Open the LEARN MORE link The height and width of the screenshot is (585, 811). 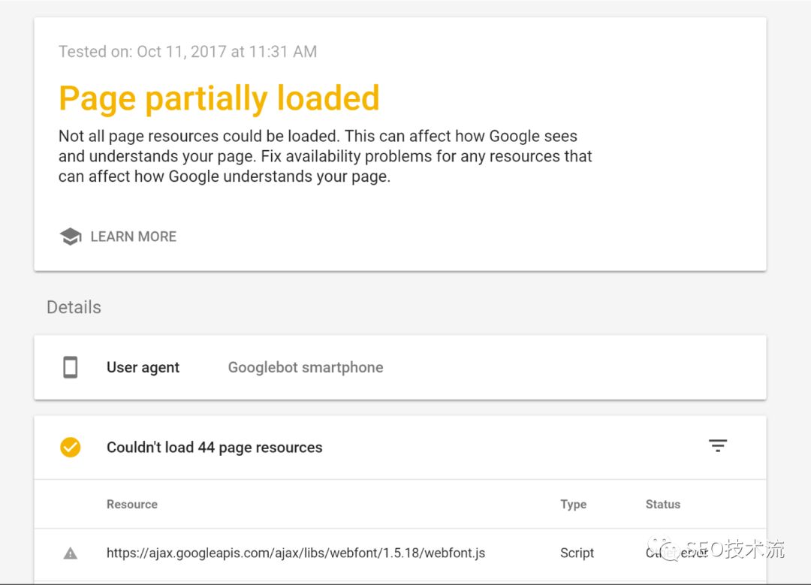point(133,237)
